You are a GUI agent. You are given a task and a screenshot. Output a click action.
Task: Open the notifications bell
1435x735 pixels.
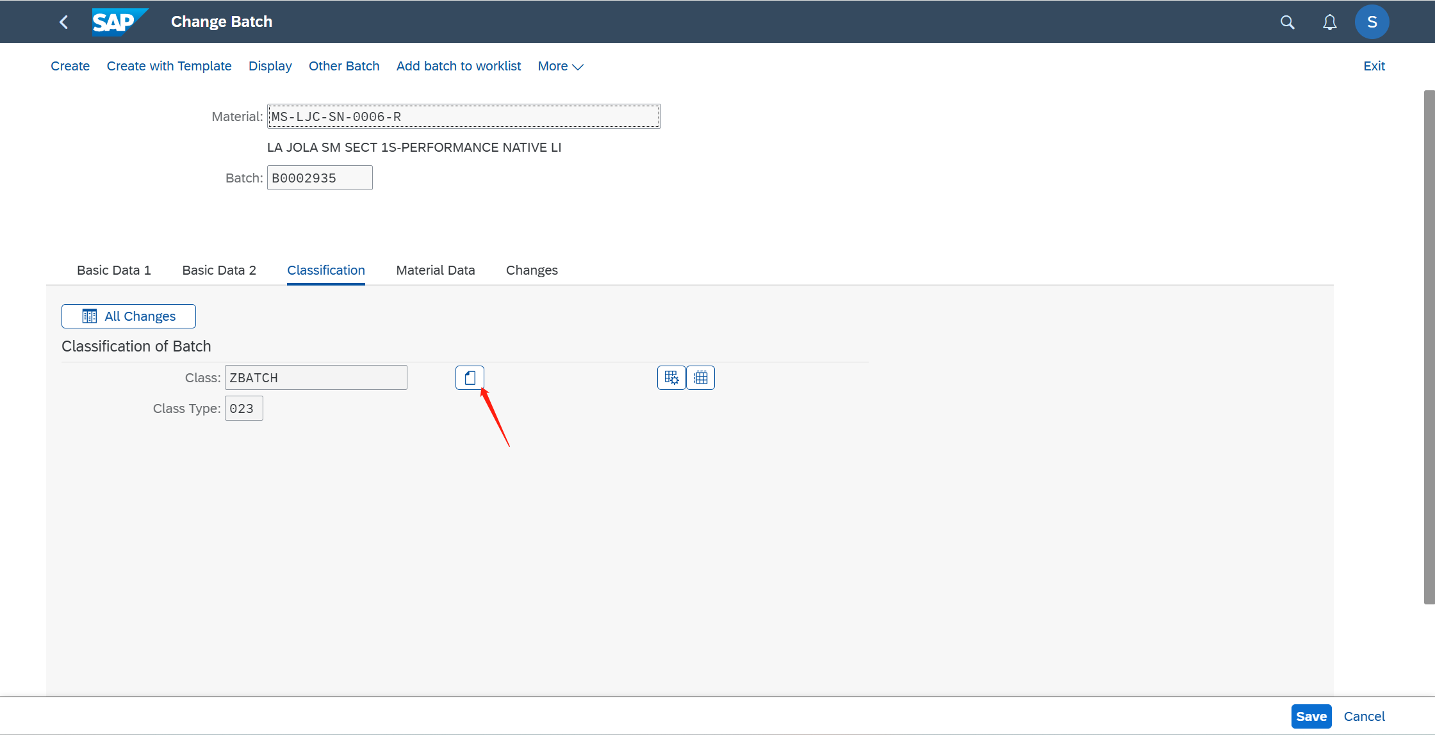click(x=1329, y=22)
